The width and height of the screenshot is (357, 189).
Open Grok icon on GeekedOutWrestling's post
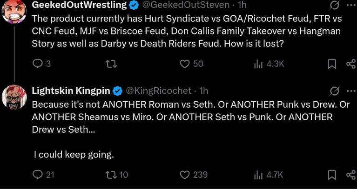333,5
